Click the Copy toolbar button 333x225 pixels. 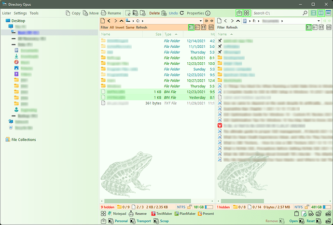[73, 13]
